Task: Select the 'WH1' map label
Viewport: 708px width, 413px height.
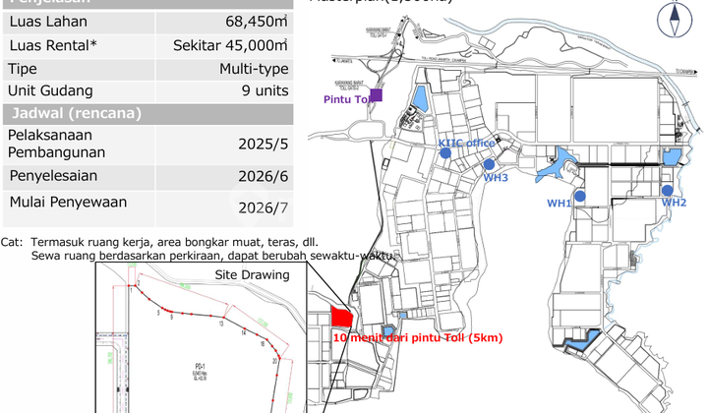Action: click(559, 204)
